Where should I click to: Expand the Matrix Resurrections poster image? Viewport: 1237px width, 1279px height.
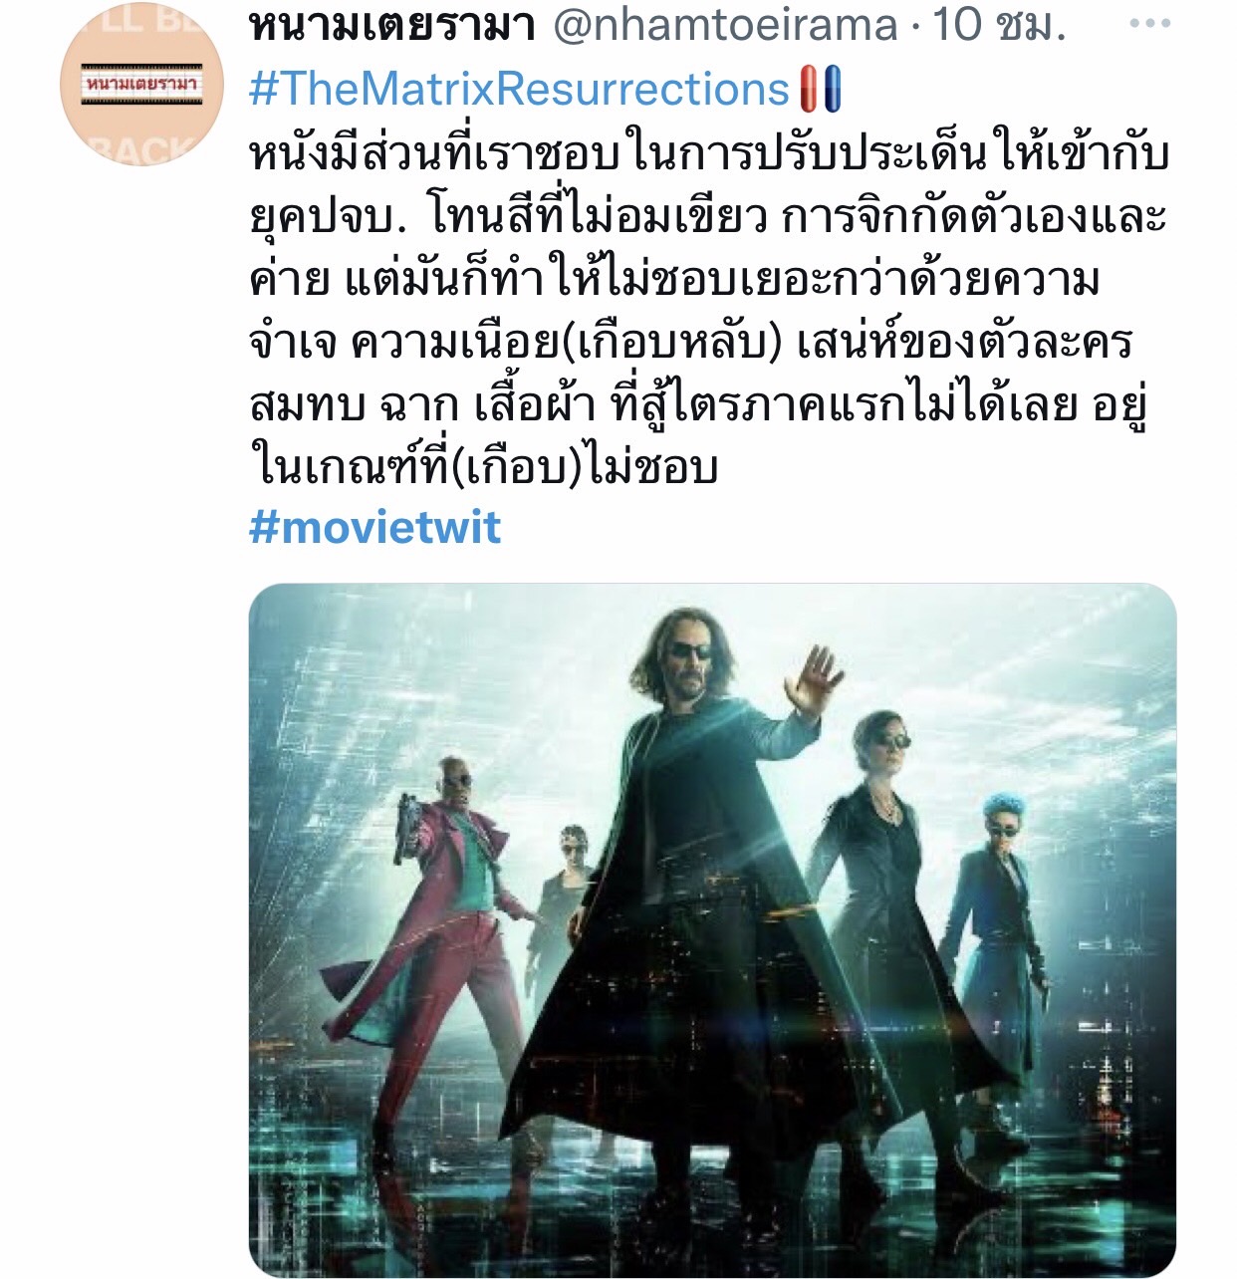[x=712, y=930]
